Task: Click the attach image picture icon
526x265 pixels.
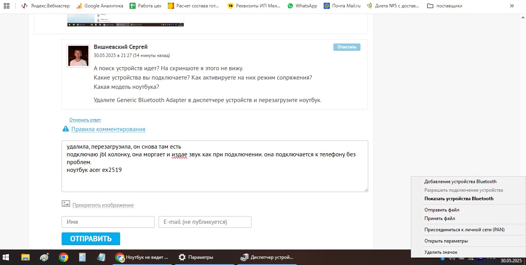Action: click(x=66, y=204)
